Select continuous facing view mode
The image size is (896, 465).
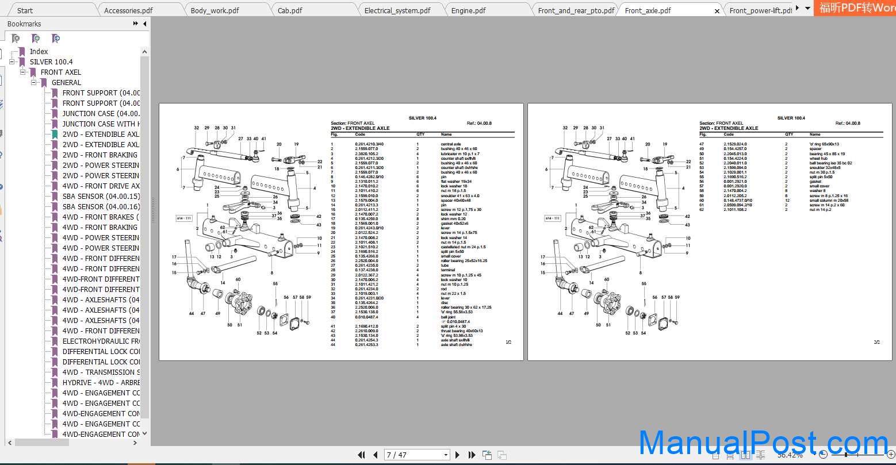(x=760, y=455)
